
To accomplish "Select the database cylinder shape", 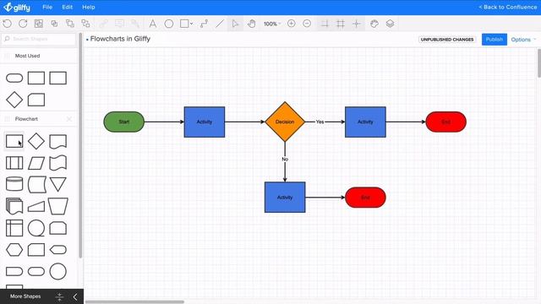I will click(x=14, y=184).
